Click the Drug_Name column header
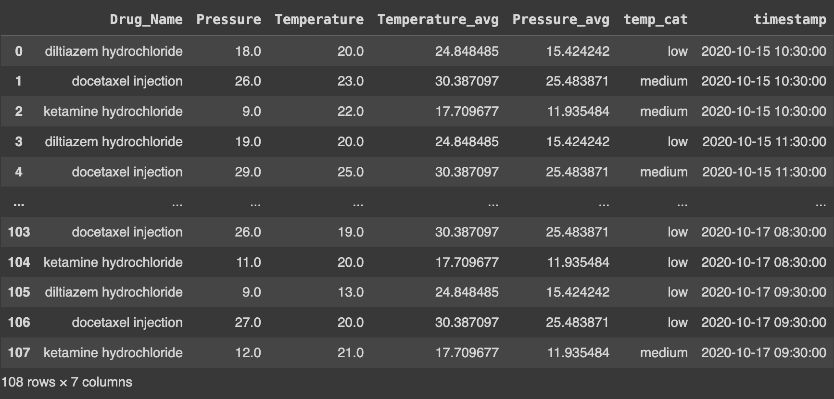This screenshot has height=399, width=834. tap(146, 19)
